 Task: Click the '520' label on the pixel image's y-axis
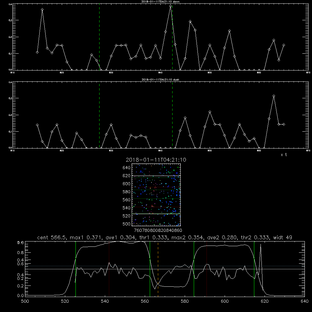[x=127, y=216]
